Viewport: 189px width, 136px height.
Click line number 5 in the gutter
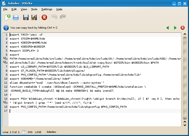6,51
